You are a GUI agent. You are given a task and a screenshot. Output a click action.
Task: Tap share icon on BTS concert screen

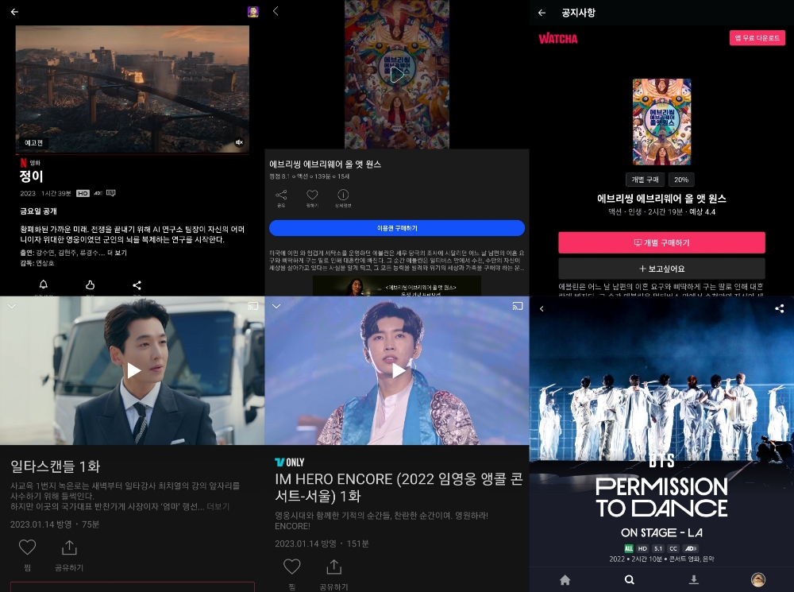click(780, 308)
